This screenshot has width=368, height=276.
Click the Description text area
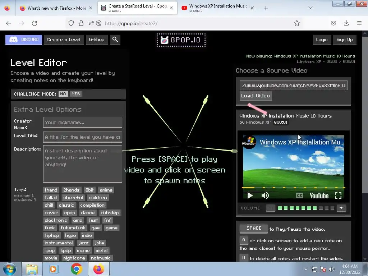[x=83, y=164]
